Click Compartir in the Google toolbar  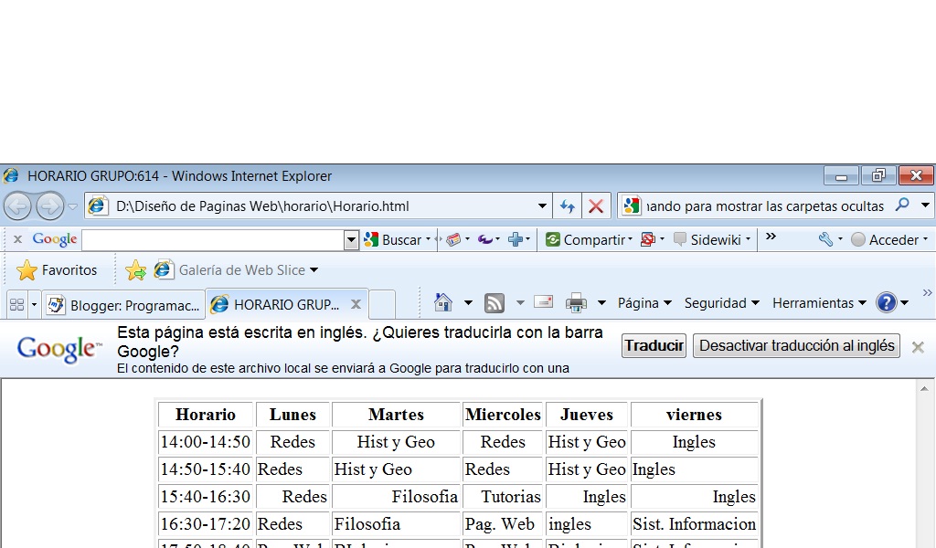(594, 239)
